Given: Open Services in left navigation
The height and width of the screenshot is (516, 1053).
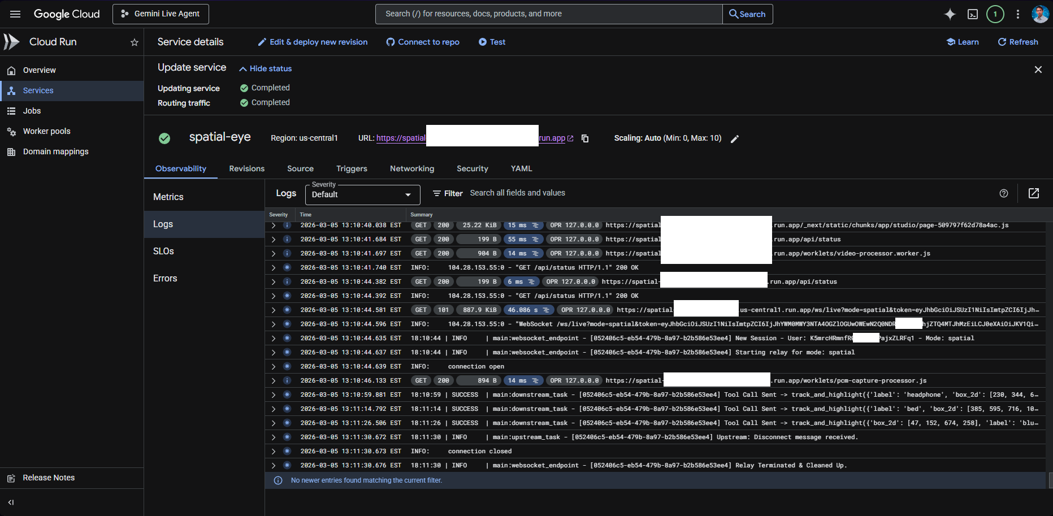Looking at the screenshot, I should pos(72,91).
